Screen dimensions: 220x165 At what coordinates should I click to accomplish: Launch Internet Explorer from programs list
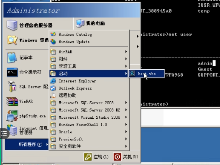(89, 81)
